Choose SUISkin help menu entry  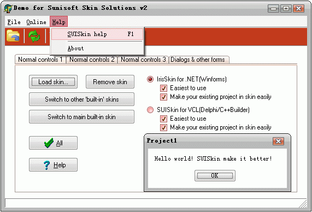[x=97, y=34]
